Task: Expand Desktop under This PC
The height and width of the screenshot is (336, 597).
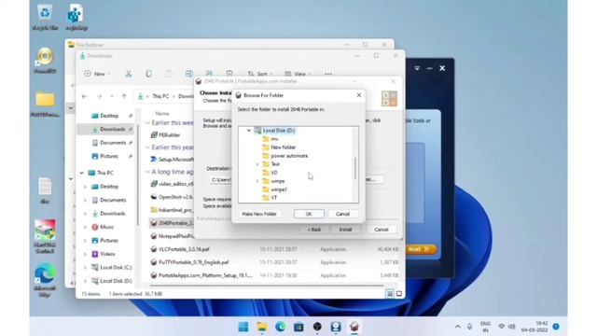Action: [x=85, y=187]
